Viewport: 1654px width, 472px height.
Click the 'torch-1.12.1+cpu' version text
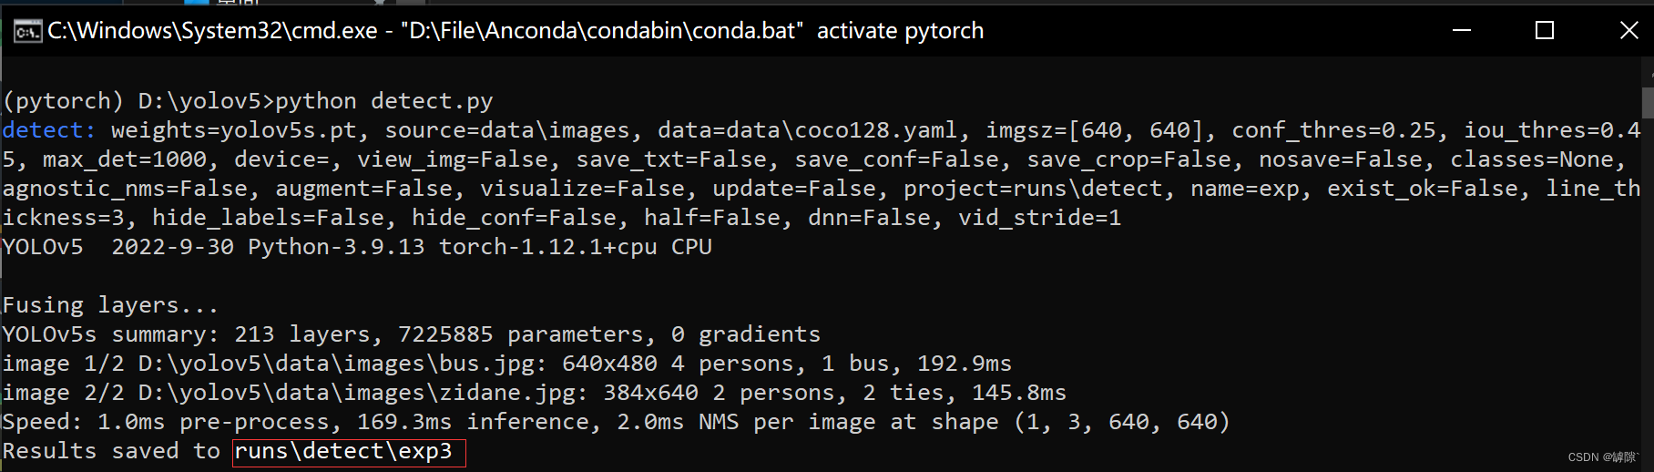pyautogui.click(x=548, y=247)
